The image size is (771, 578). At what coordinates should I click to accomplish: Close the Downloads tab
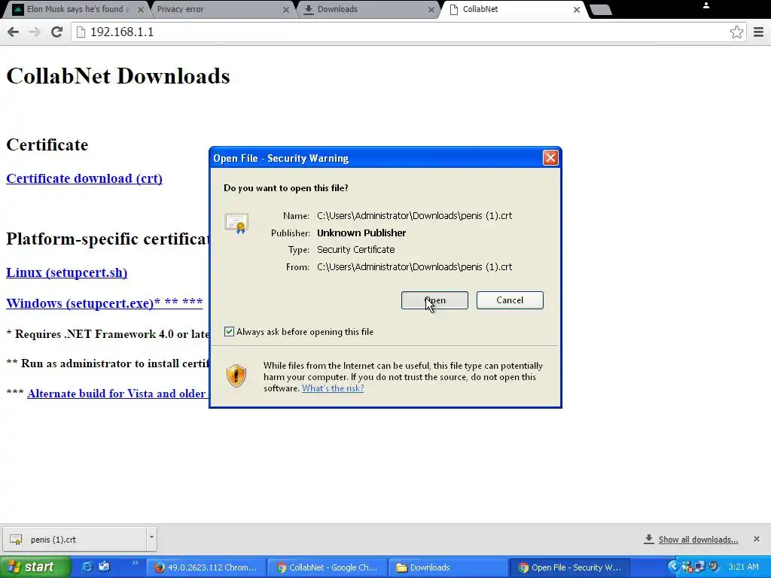point(431,9)
